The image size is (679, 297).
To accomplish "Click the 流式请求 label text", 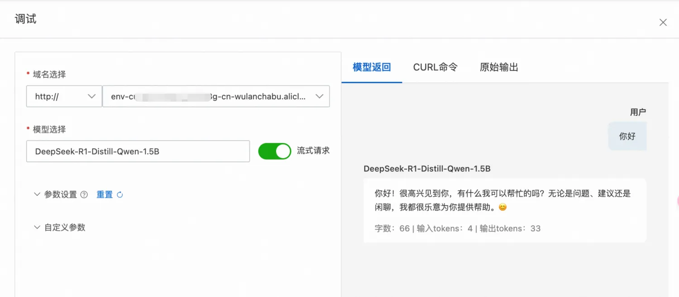I will coord(313,151).
